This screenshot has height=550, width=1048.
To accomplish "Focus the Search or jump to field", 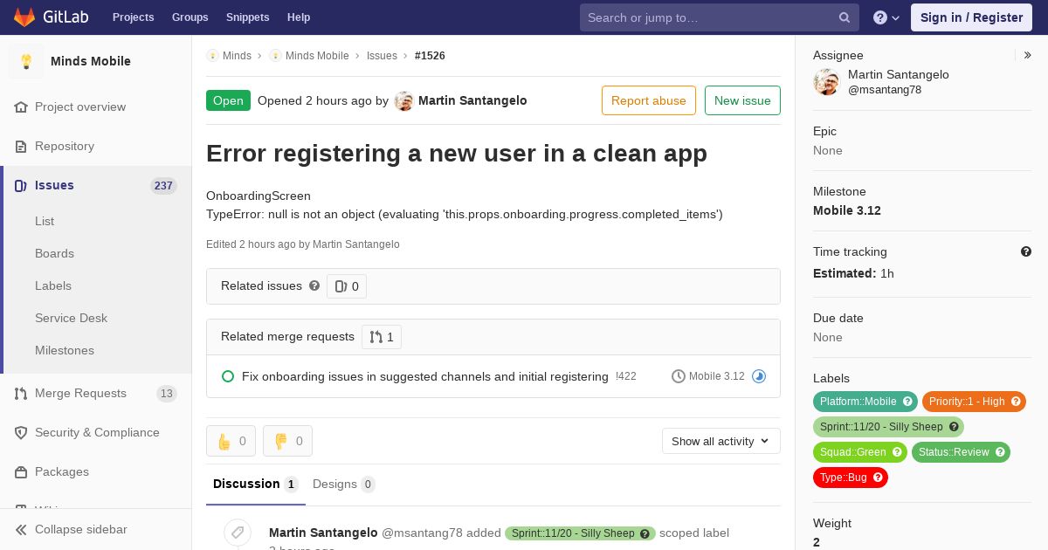I will pyautogui.click(x=707, y=17).
